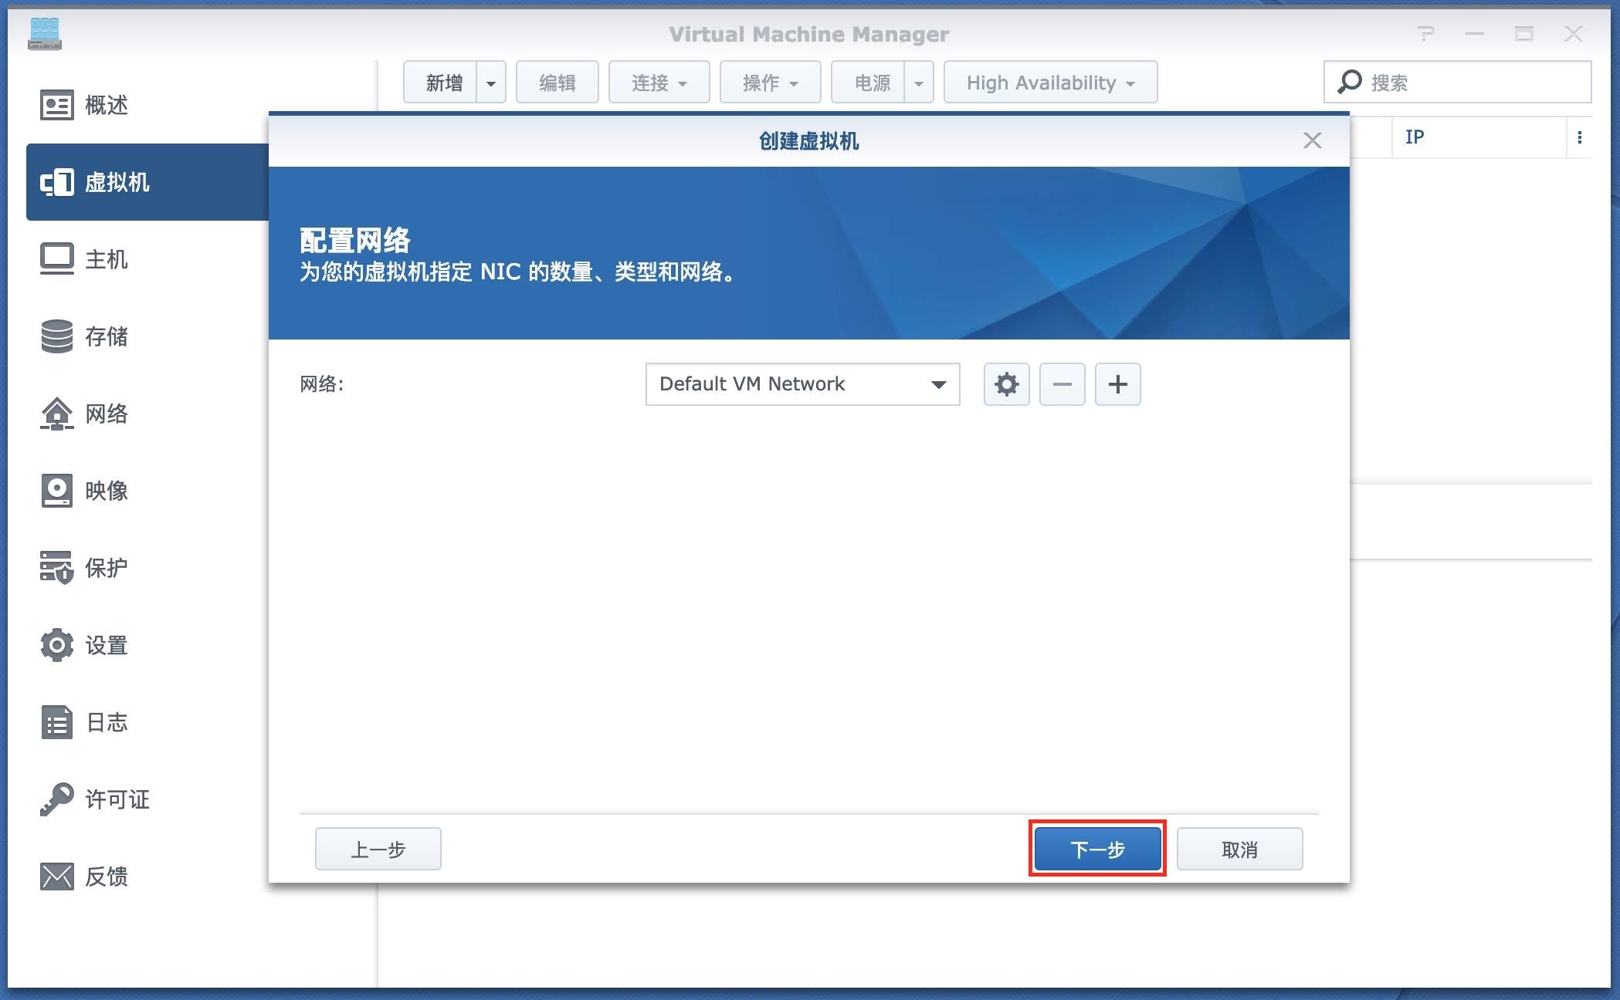Viewport: 1620px width, 1000px height.
Task: Click the 下一步 next button
Action: pos(1097,849)
